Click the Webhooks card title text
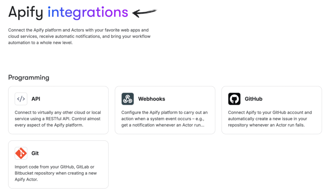The height and width of the screenshot is (192, 327). [x=152, y=99]
